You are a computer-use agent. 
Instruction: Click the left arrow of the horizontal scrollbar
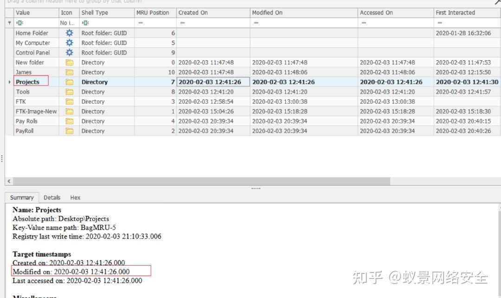[x=8, y=181]
